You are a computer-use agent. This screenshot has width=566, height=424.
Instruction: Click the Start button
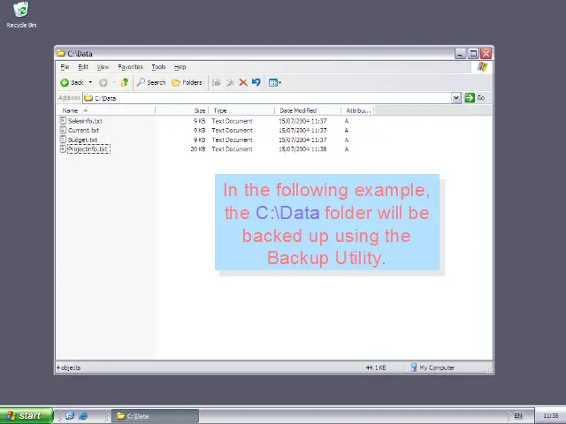pos(24,416)
